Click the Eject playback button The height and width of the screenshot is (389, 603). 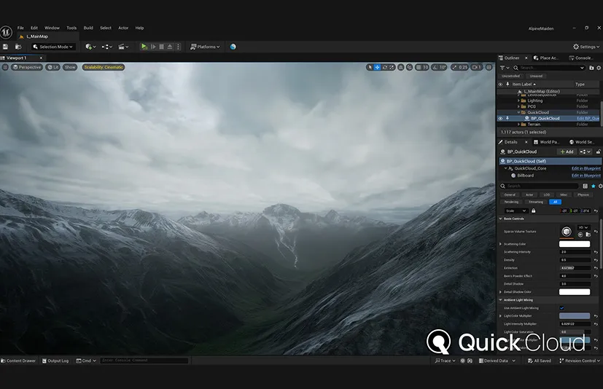coord(170,47)
